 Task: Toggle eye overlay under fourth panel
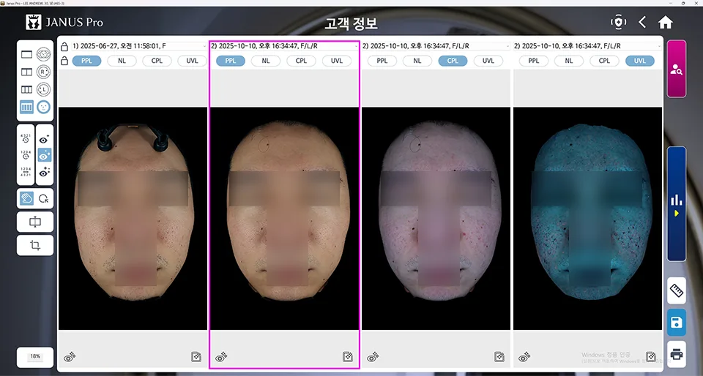(x=524, y=357)
